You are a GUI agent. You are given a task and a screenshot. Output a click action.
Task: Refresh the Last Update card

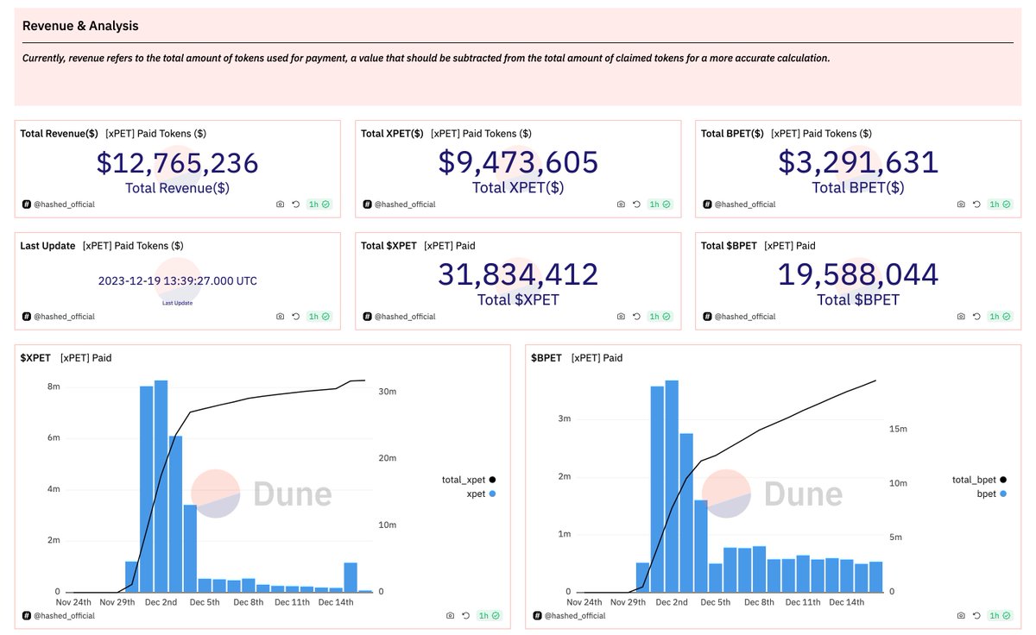(296, 317)
